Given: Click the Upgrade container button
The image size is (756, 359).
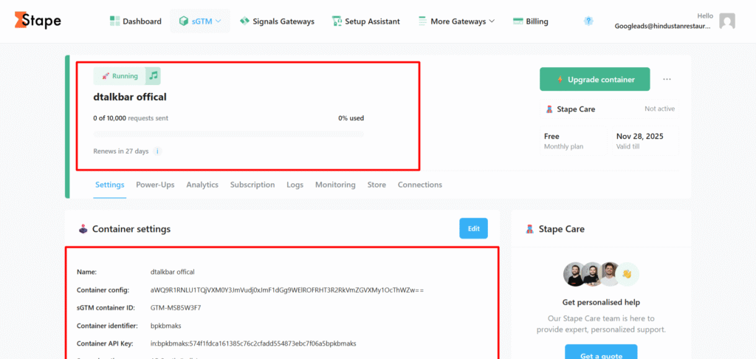Looking at the screenshot, I should pos(594,80).
